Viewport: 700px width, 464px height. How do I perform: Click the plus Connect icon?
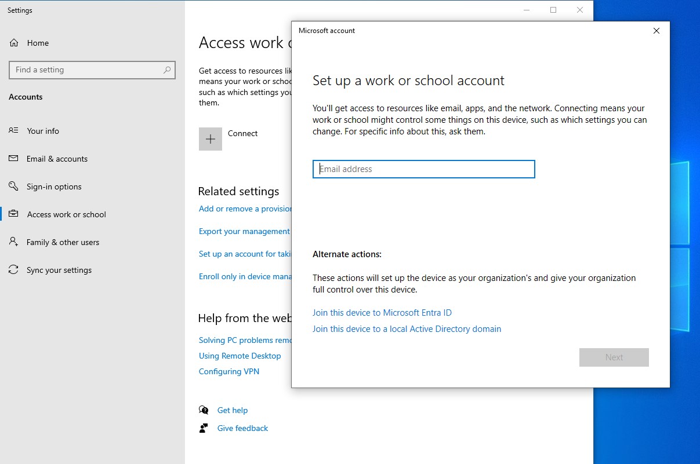[x=210, y=138]
